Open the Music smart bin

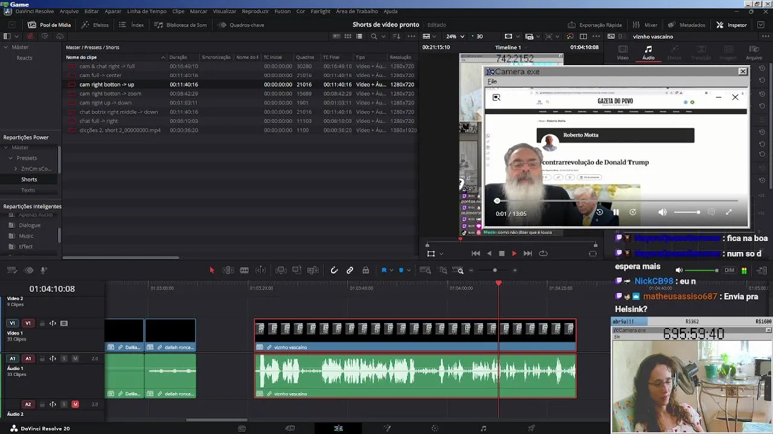point(26,236)
